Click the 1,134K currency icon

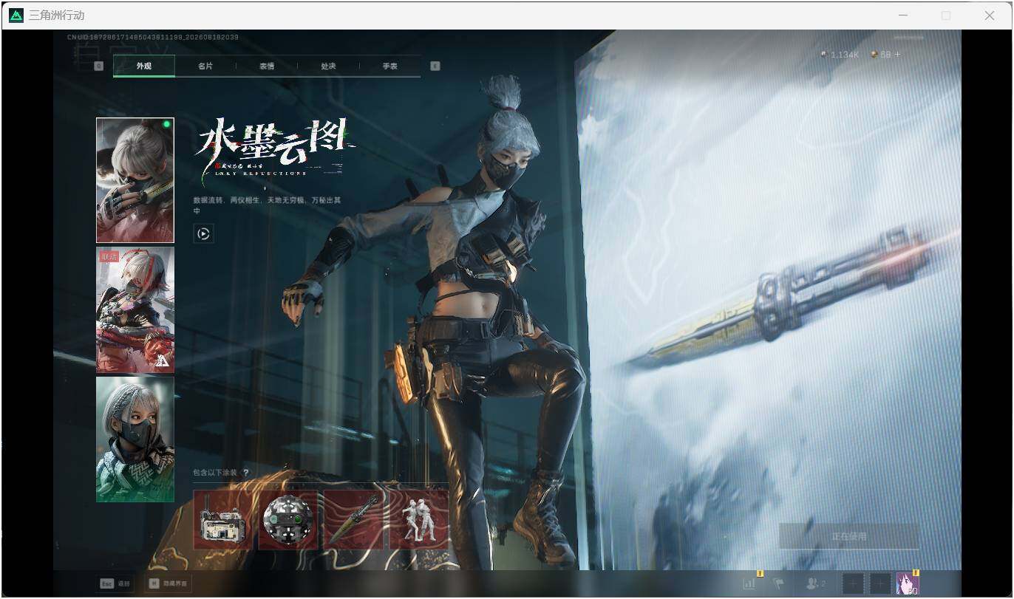[x=825, y=55]
